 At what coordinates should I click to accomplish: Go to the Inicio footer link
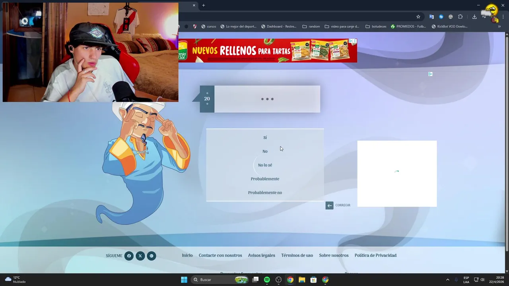pyautogui.click(x=187, y=255)
